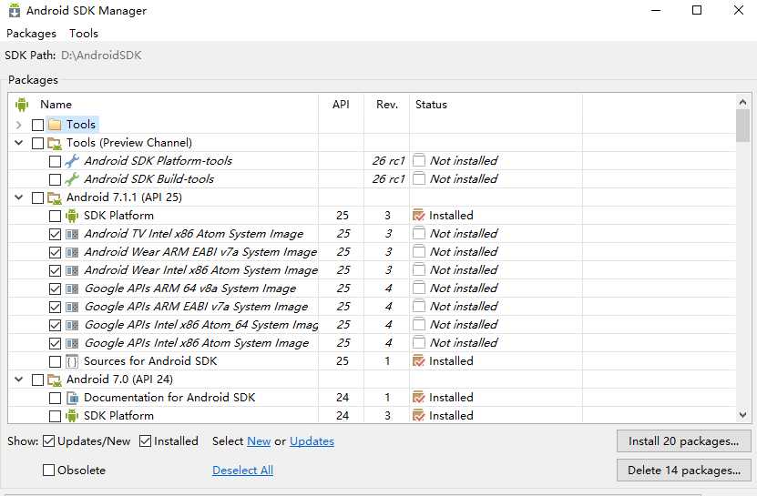Enable the Obsolete checkbox
757x496 pixels.
coord(49,470)
